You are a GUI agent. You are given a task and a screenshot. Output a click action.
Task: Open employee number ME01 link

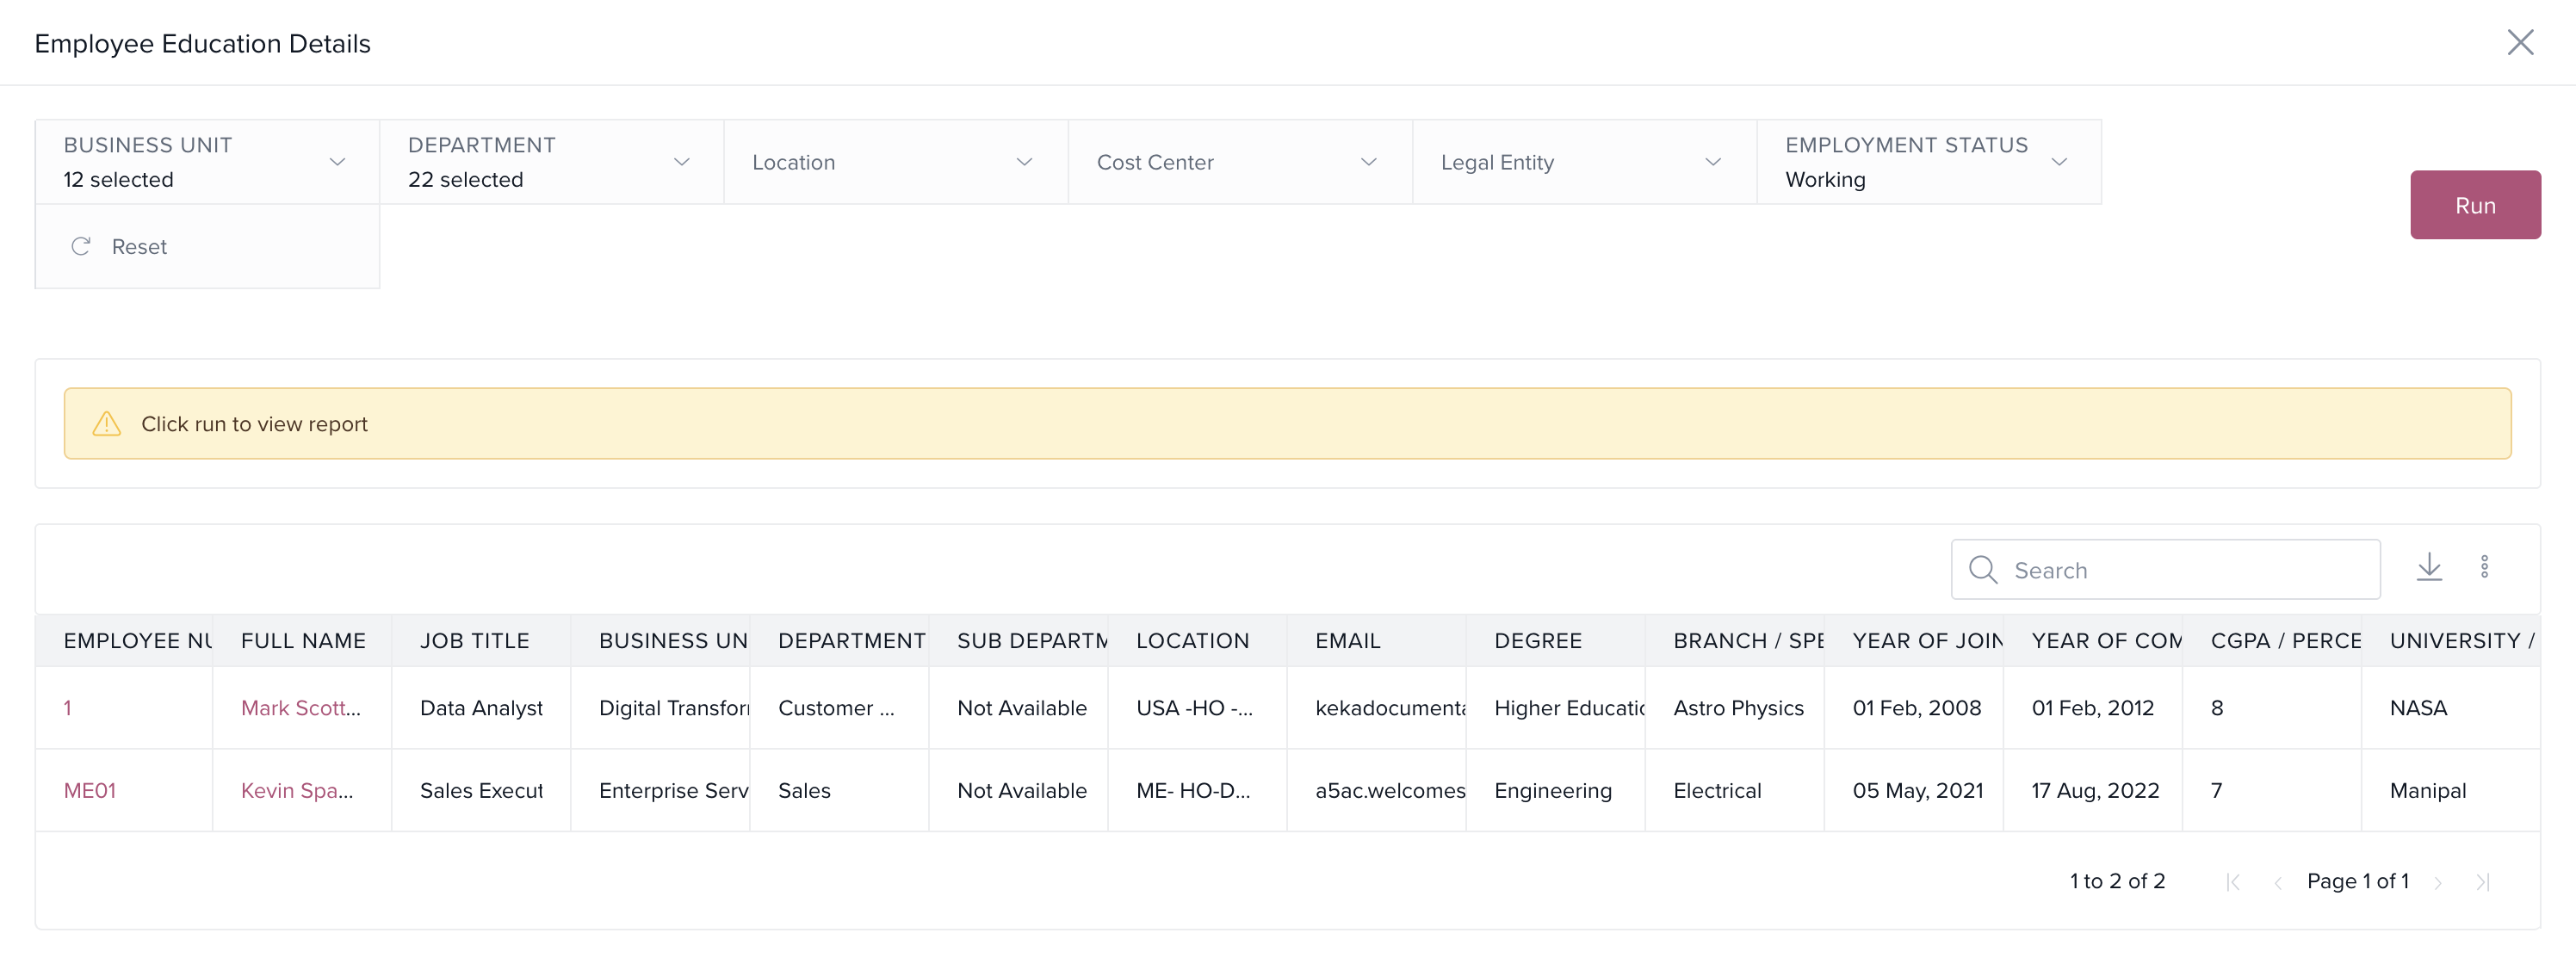point(90,791)
